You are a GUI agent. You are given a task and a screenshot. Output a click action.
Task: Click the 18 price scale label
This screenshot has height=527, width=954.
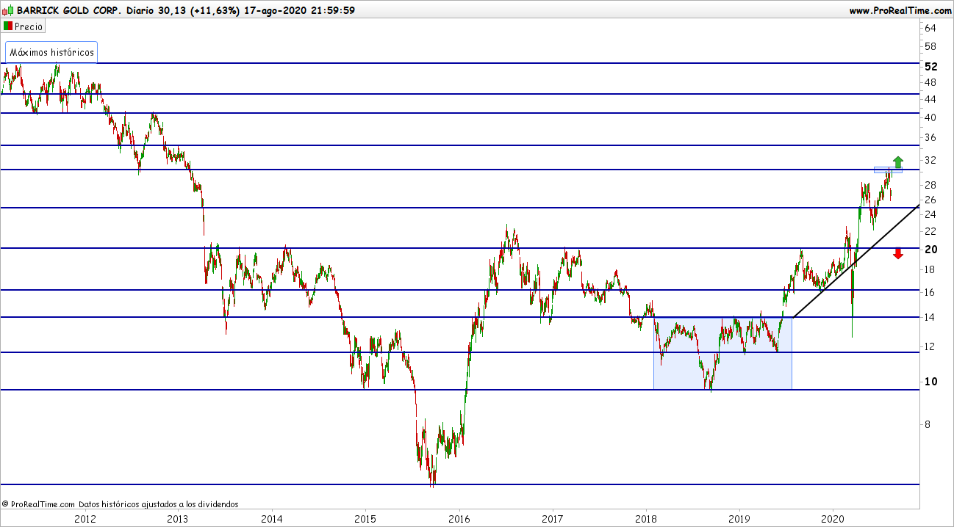pyautogui.click(x=930, y=270)
